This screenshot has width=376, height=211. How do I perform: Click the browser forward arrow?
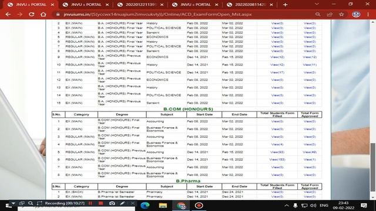[x=19, y=14]
